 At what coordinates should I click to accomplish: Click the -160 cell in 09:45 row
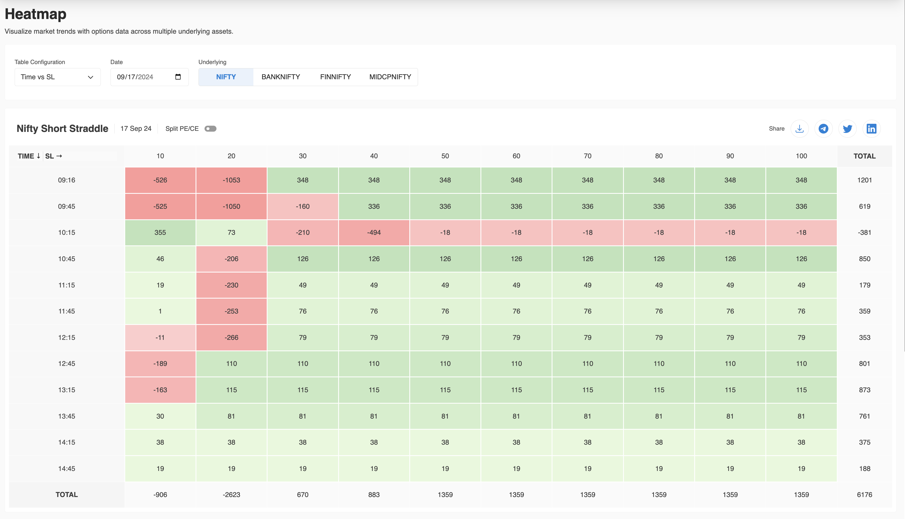[303, 206]
